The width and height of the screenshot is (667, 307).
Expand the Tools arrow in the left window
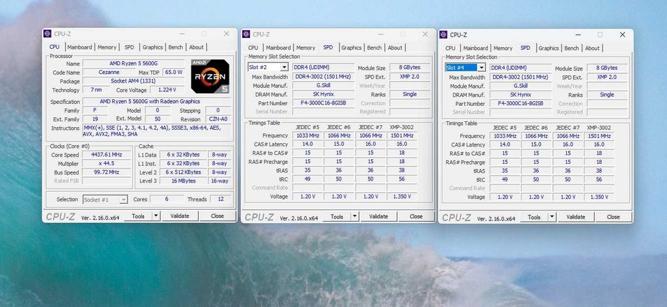[156, 216]
